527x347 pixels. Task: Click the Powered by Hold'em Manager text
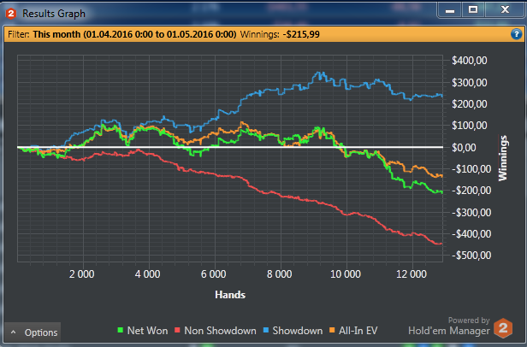point(449,326)
